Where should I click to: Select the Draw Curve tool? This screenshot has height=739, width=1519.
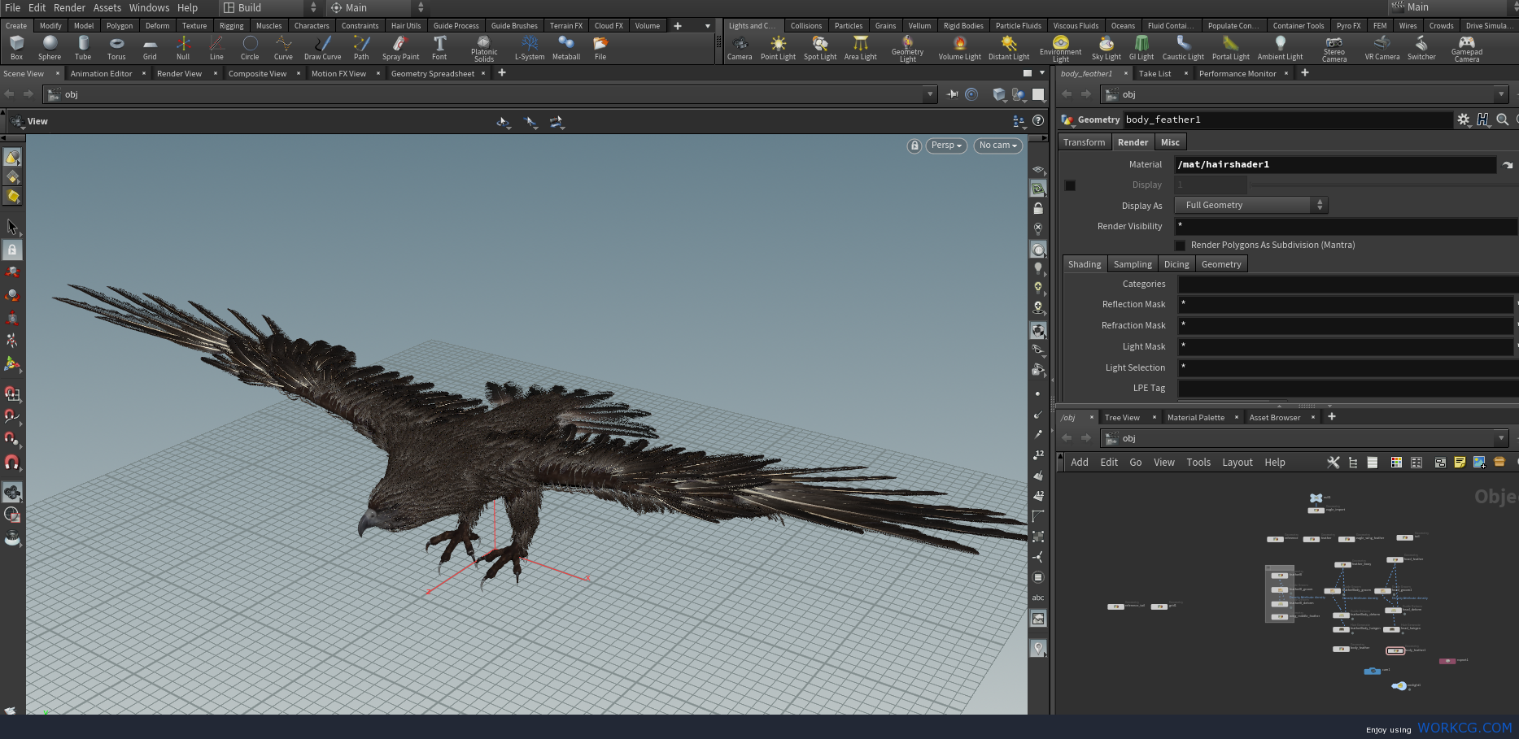pyautogui.click(x=322, y=48)
